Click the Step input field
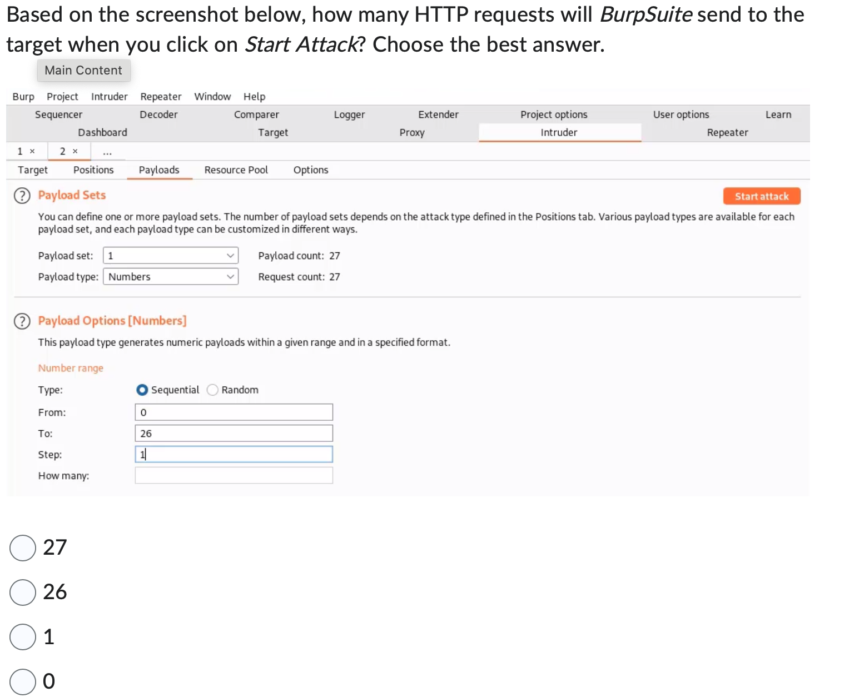 234,454
